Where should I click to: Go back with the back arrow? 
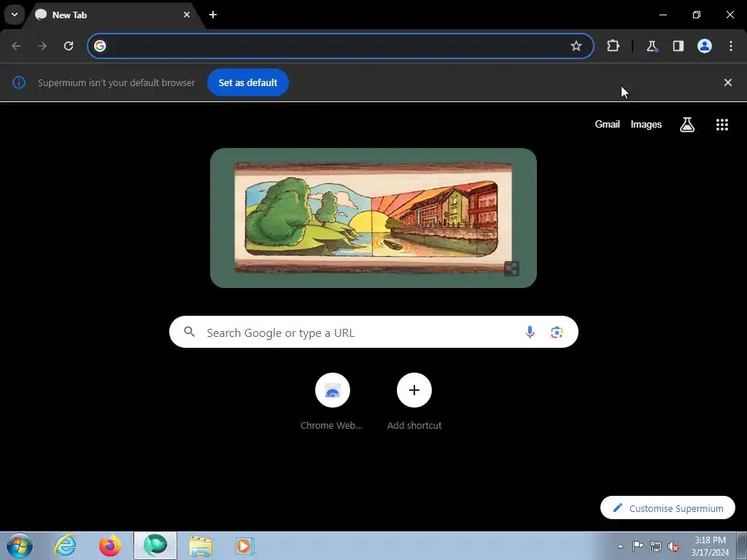(16, 46)
